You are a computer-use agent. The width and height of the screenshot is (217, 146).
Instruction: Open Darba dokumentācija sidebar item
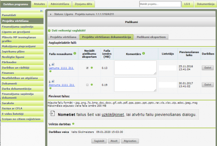tap(22, 89)
